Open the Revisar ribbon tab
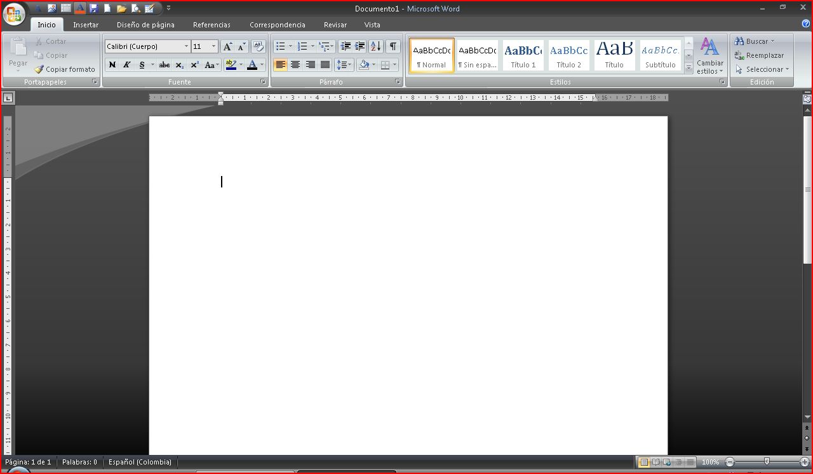The image size is (813, 474). coord(335,24)
